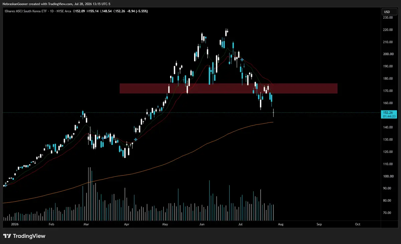Screen dimensions: 401x244
Task: Click the 120.00 price axis label
Action: coord(388,152)
